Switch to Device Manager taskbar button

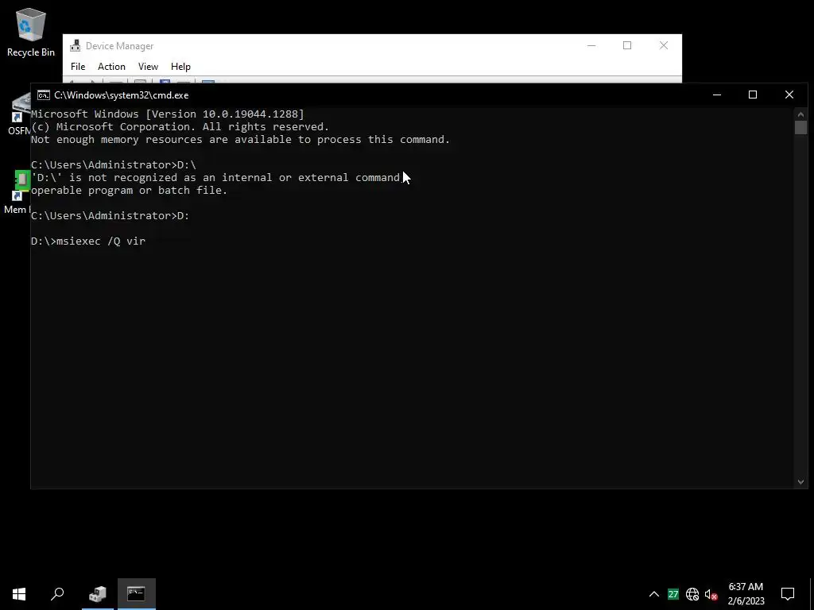coord(98,594)
